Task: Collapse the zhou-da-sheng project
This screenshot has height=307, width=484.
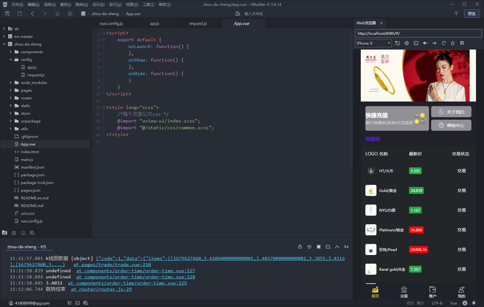Action: [x=4, y=44]
